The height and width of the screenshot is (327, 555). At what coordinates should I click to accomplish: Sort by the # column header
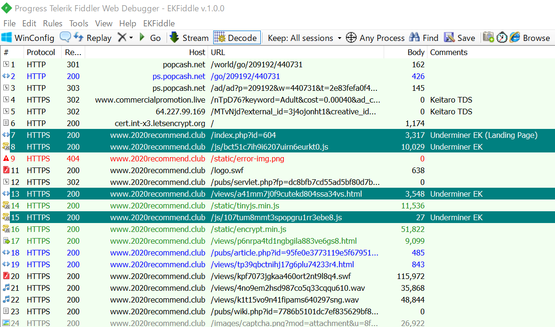tap(12, 52)
